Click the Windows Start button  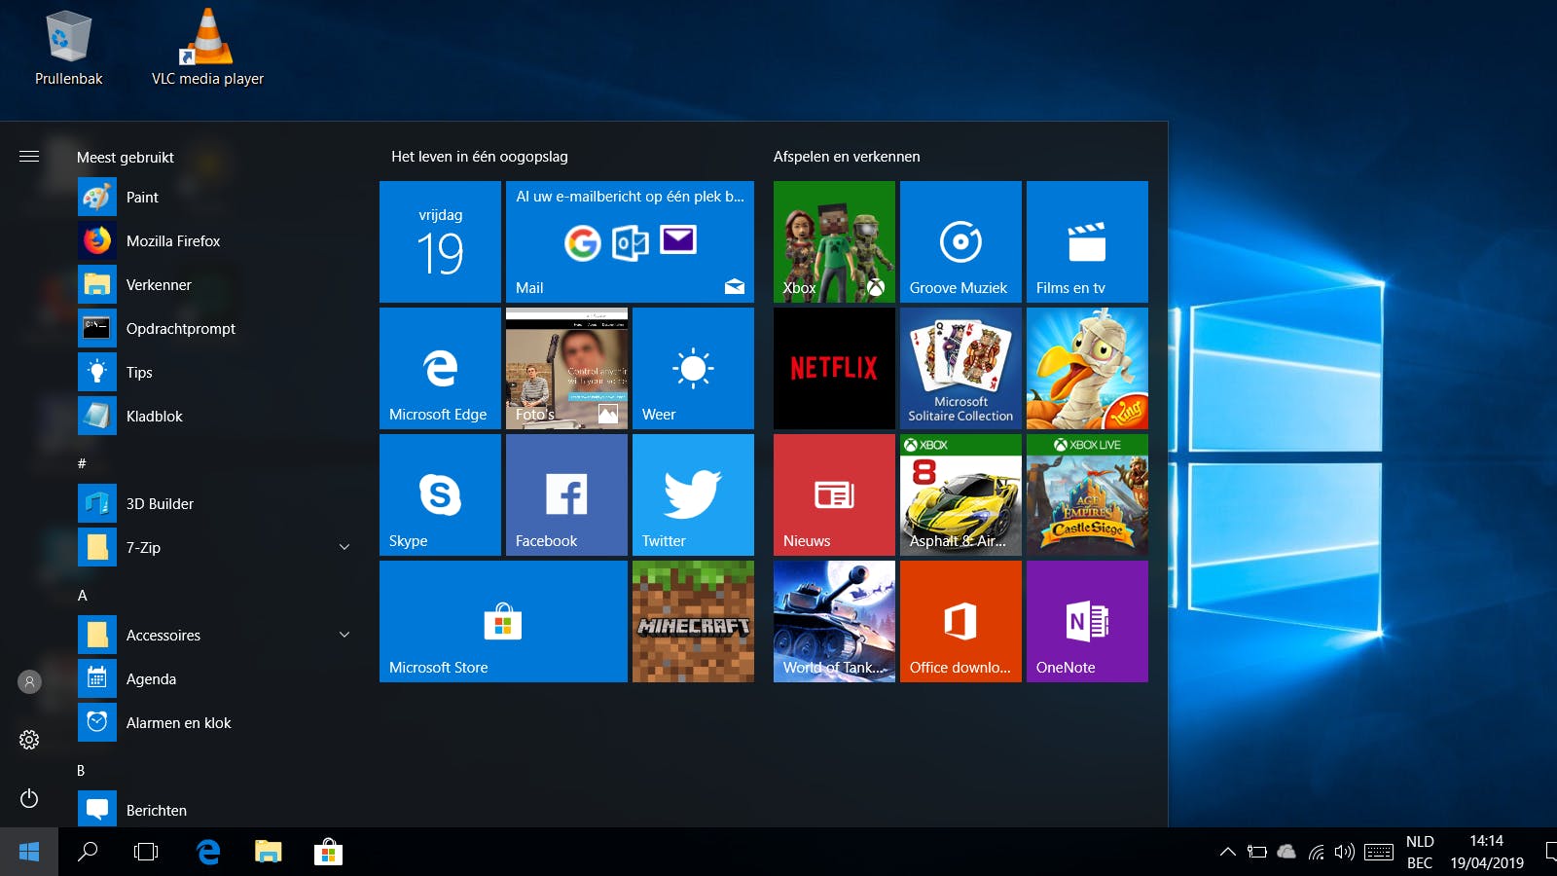[29, 852]
